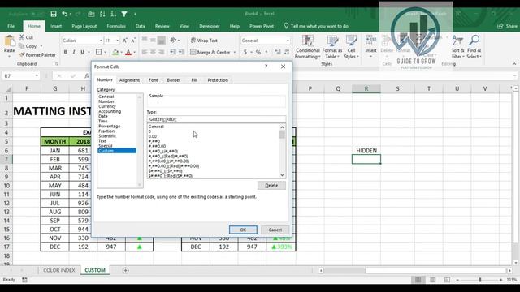
Task: Open the File menu tab
Action: pos(11,26)
